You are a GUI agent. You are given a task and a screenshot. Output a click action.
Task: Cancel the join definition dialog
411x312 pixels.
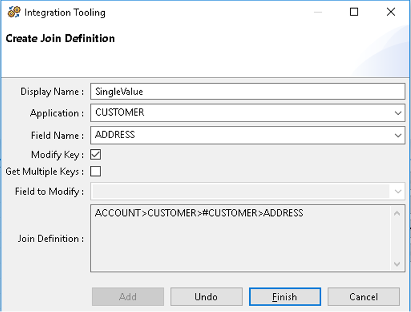(x=363, y=297)
